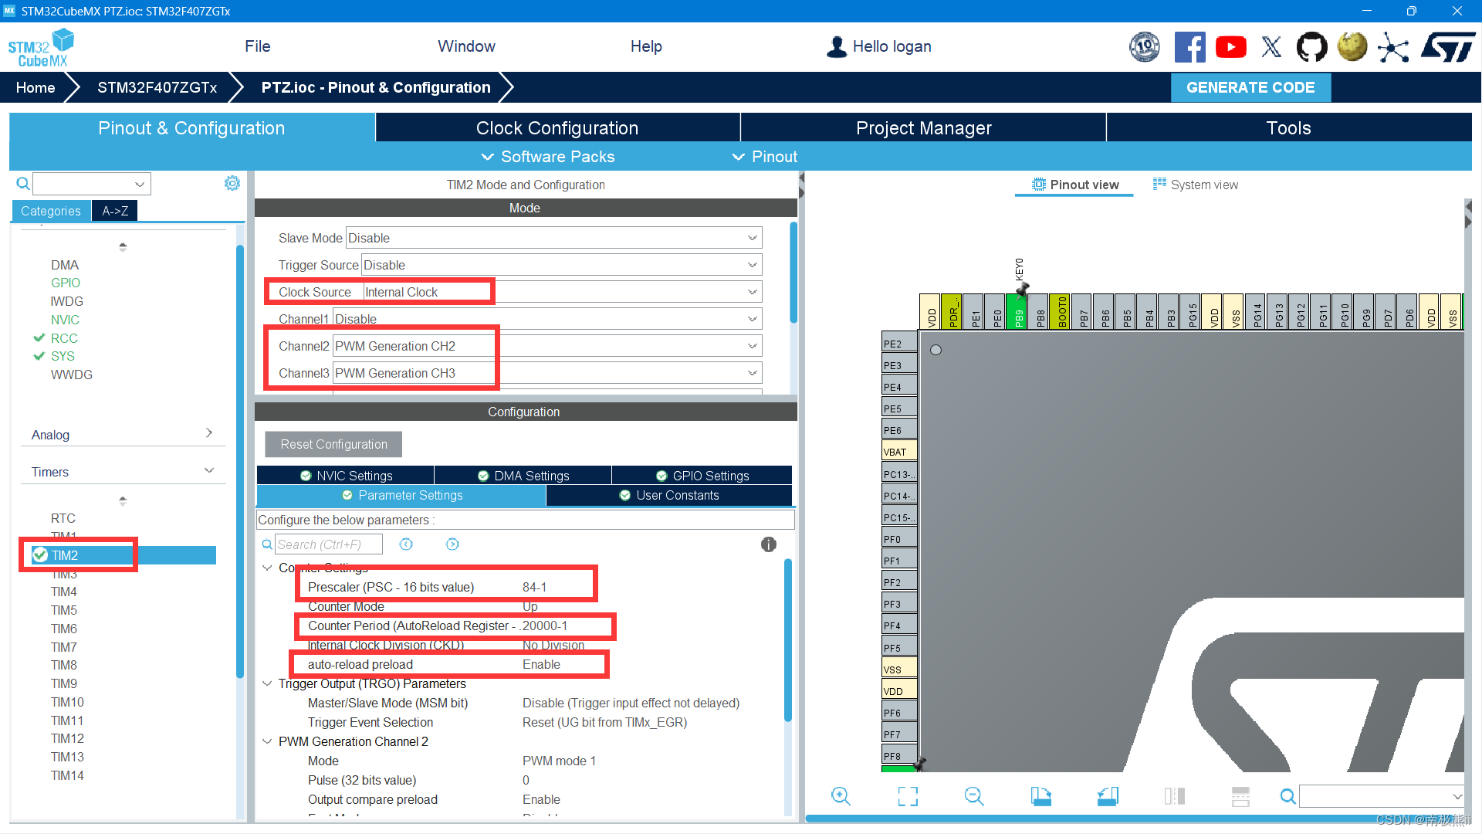
Task: Open the X (Twitter) icon link
Action: pos(1271,47)
